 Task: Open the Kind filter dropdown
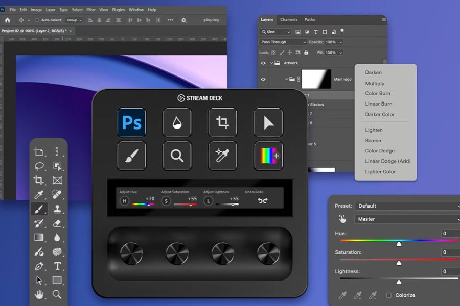(276, 32)
